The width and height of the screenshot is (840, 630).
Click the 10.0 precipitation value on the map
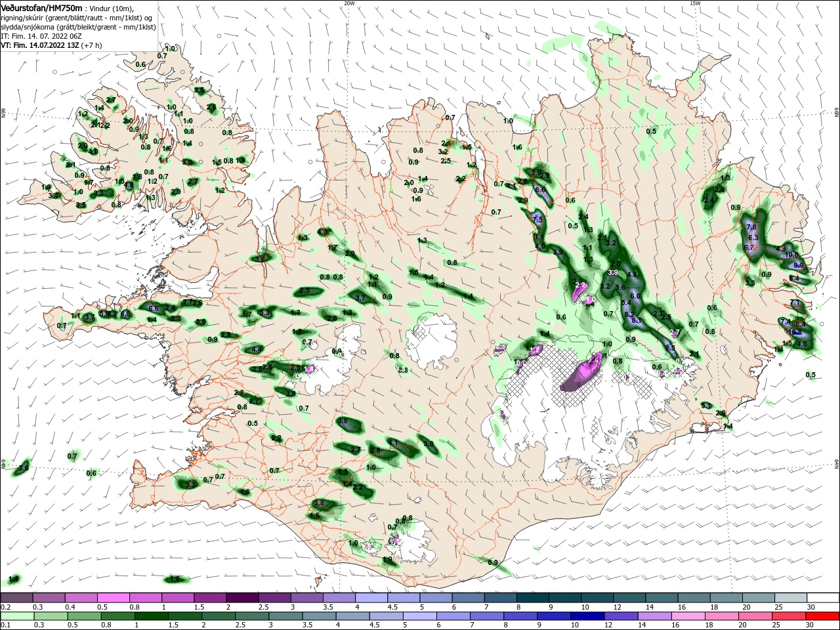[791, 255]
